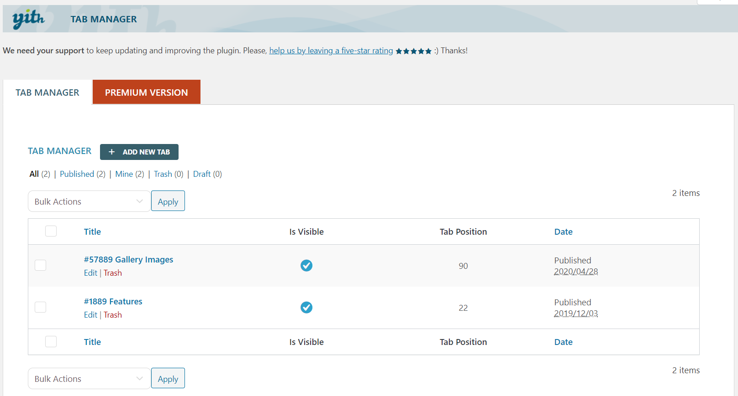The image size is (738, 396).
Task: Sort by Date in table footer
Action: pos(564,342)
